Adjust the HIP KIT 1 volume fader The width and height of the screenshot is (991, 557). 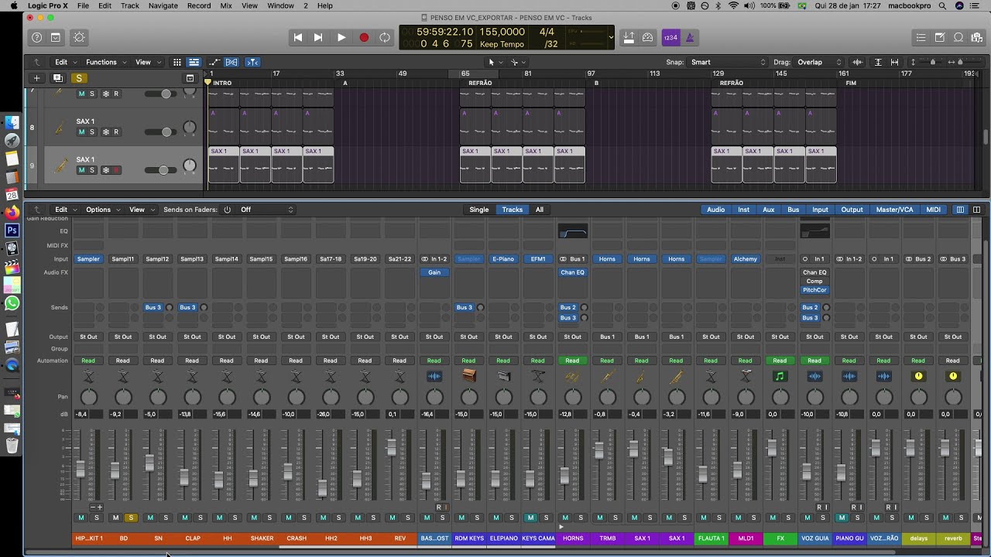(81, 468)
